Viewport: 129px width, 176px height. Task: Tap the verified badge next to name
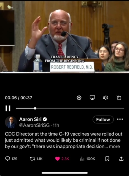(x=45, y=119)
